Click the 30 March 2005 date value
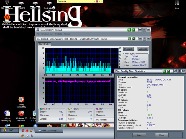The width and height of the screenshot is (186, 139). point(138,62)
